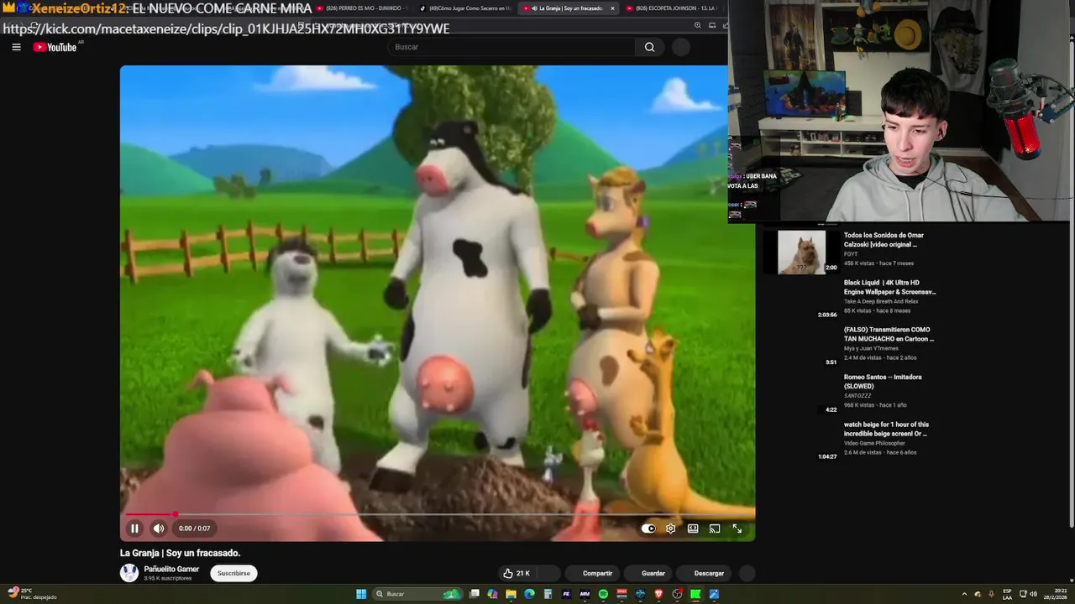The height and width of the screenshot is (604, 1075).
Task: Open the 25°C weather widget
Action: click(31, 594)
